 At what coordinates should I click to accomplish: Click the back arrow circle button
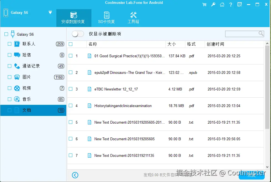point(75,175)
